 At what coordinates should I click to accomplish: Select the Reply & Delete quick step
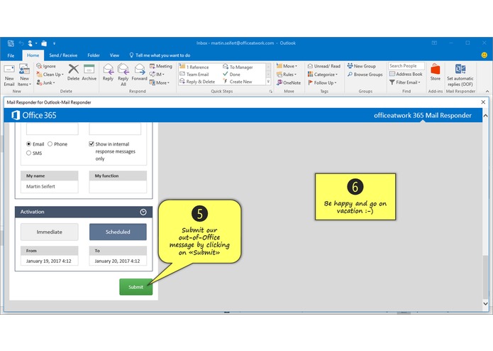click(x=197, y=82)
